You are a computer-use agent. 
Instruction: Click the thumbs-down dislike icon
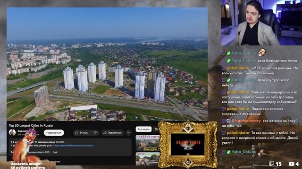coord(95,133)
